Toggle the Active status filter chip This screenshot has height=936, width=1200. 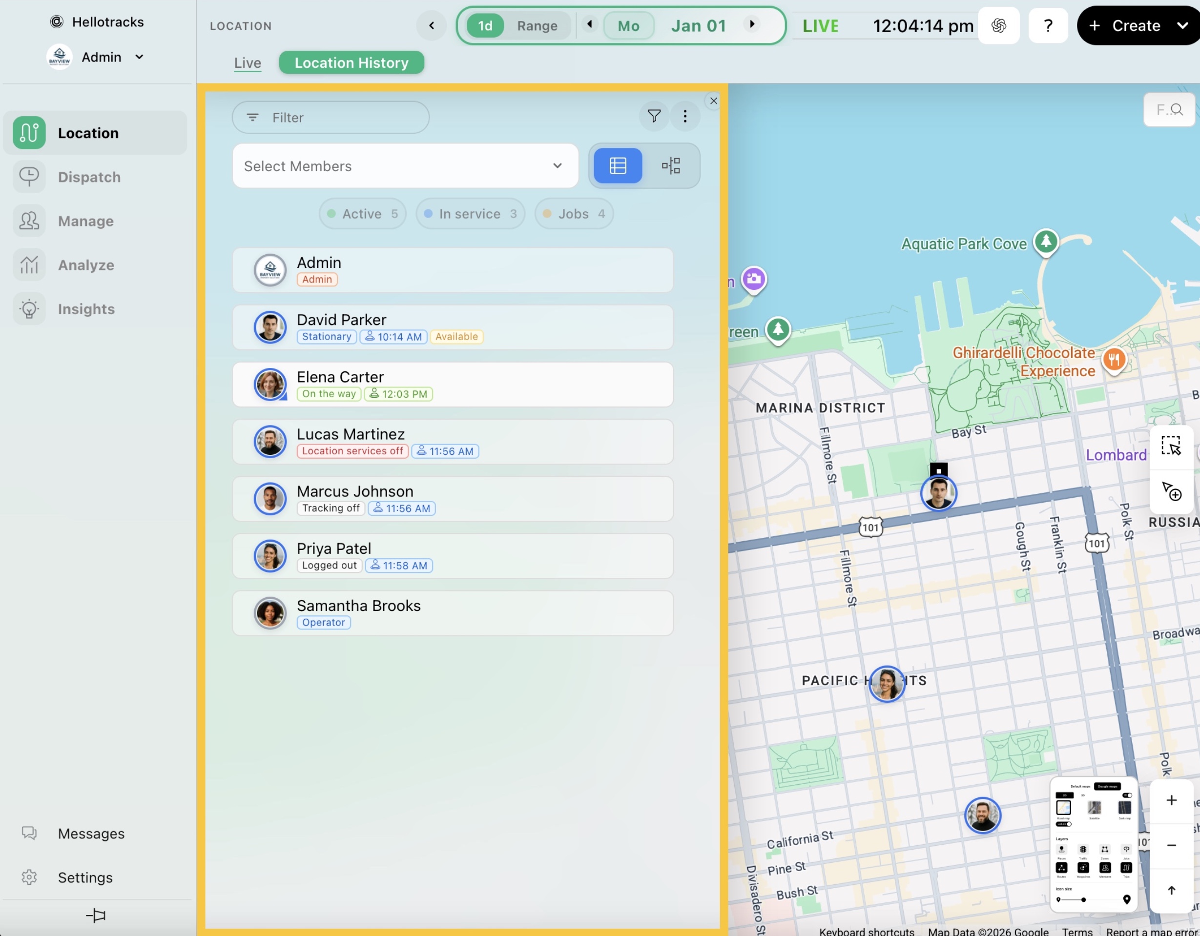[x=362, y=214]
